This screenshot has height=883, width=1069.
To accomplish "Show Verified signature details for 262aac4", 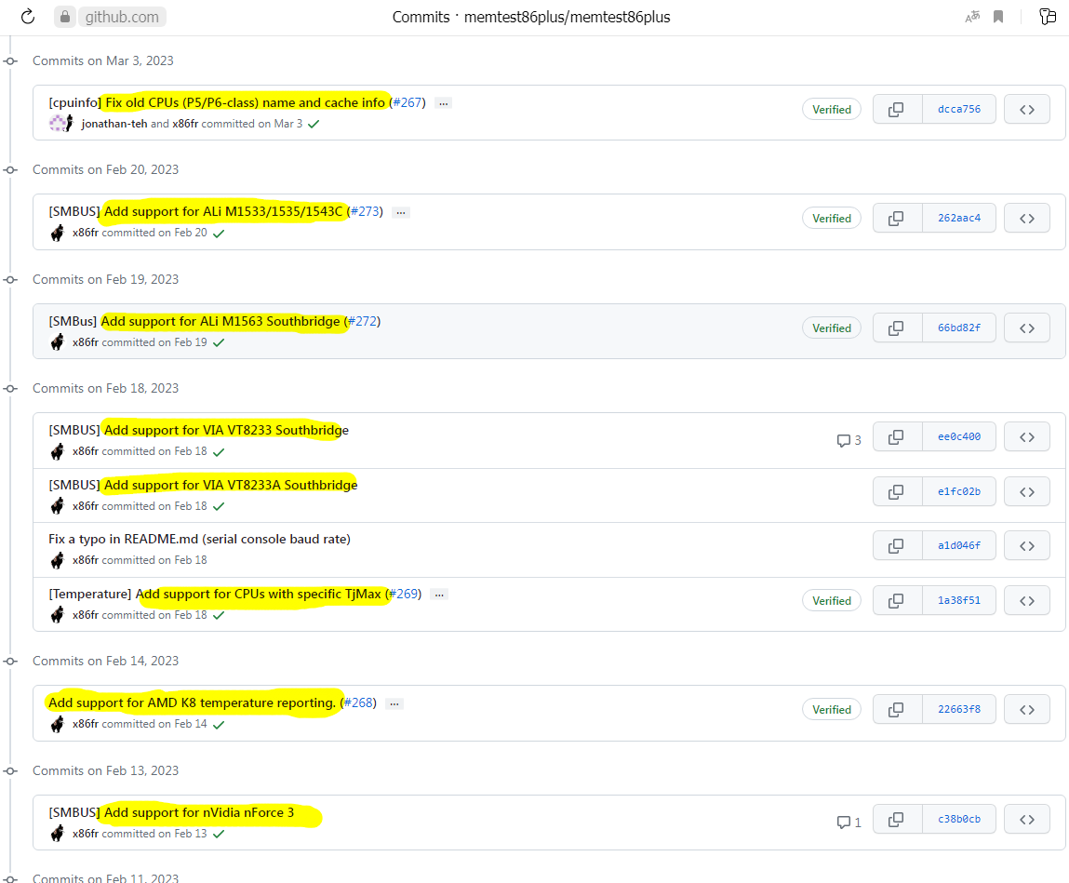I will [x=832, y=219].
